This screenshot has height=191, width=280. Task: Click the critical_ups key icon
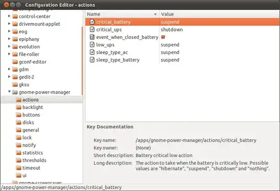point(92,29)
